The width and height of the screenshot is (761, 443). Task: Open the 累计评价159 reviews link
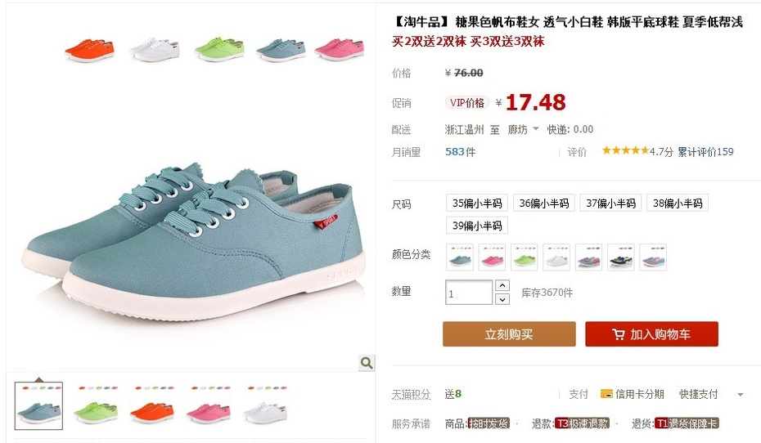pos(705,152)
